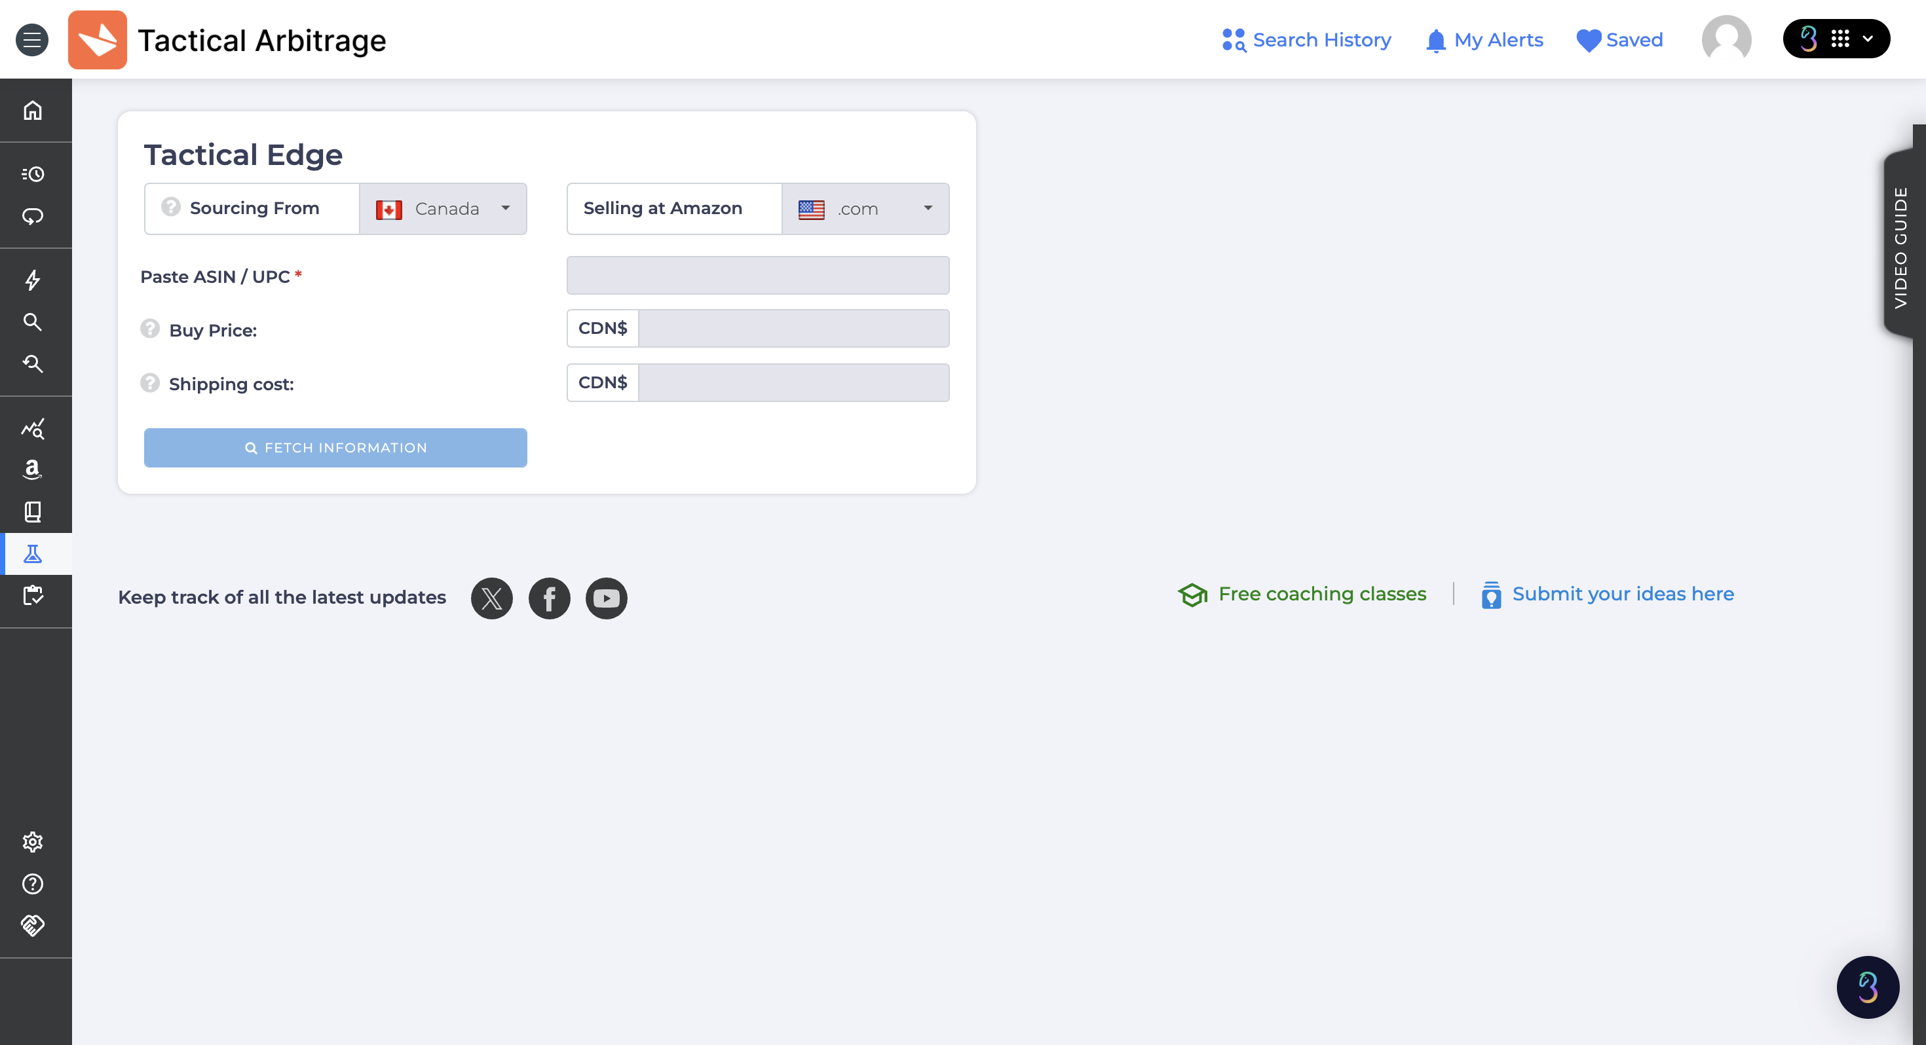Expand the .com Amazon marketplace dropdown
Image resolution: width=1926 pixels, height=1045 pixels.
pos(866,210)
